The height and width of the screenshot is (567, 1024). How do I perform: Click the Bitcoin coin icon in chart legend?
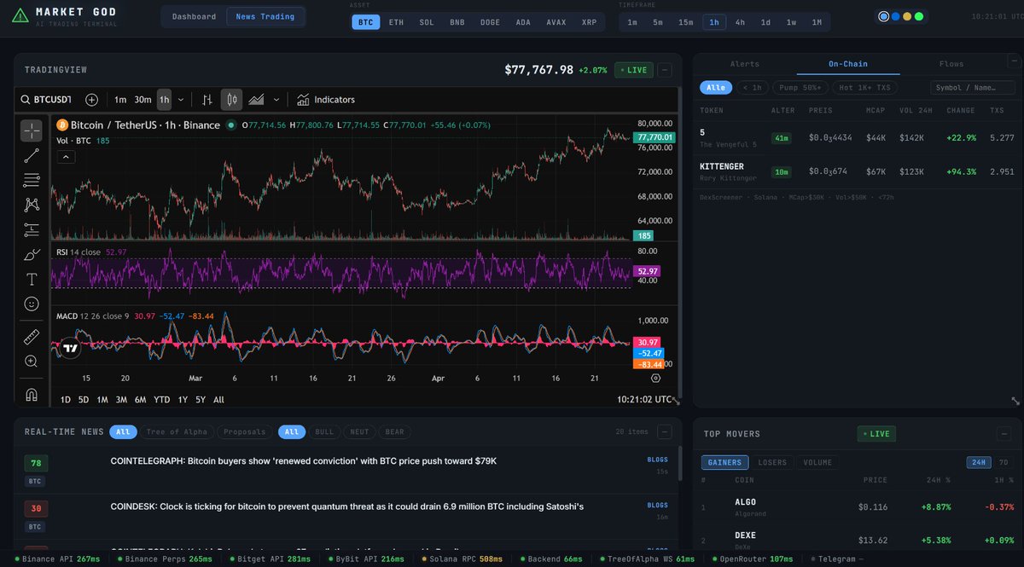(x=62, y=125)
